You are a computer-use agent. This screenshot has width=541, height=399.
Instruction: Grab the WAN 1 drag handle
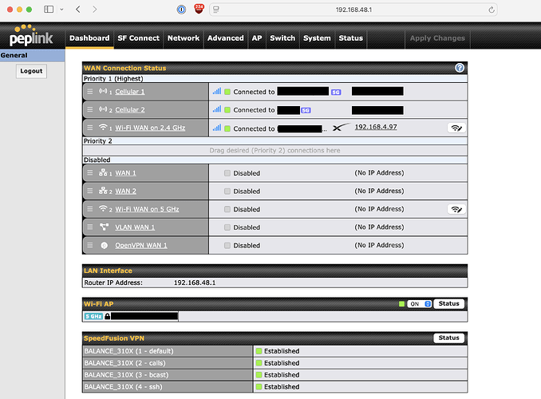[90, 173]
